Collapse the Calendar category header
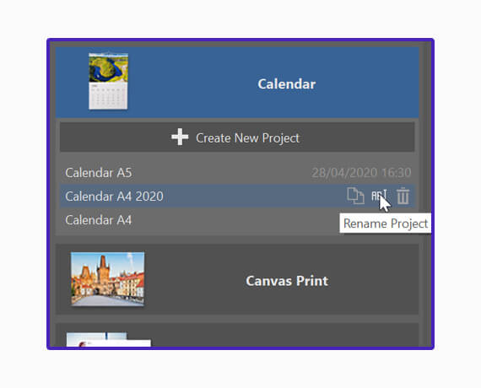 point(237,82)
